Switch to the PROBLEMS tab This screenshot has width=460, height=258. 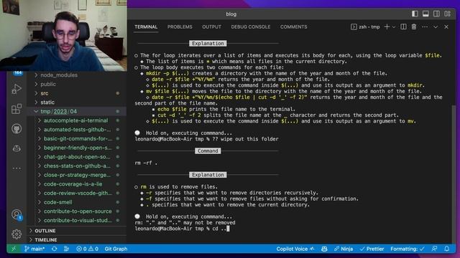click(x=180, y=27)
